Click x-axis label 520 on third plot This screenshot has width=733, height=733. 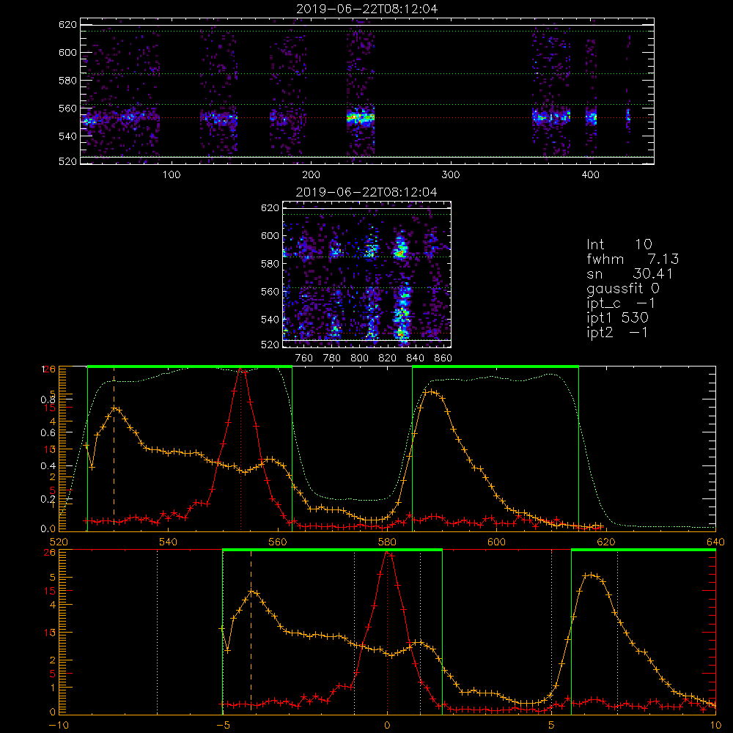[59, 542]
